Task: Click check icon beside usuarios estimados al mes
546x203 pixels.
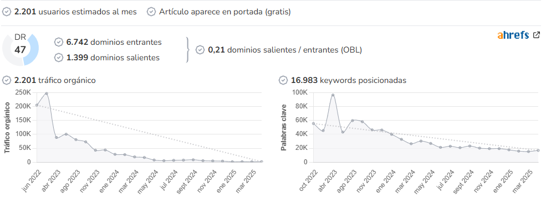Action: click(7, 12)
